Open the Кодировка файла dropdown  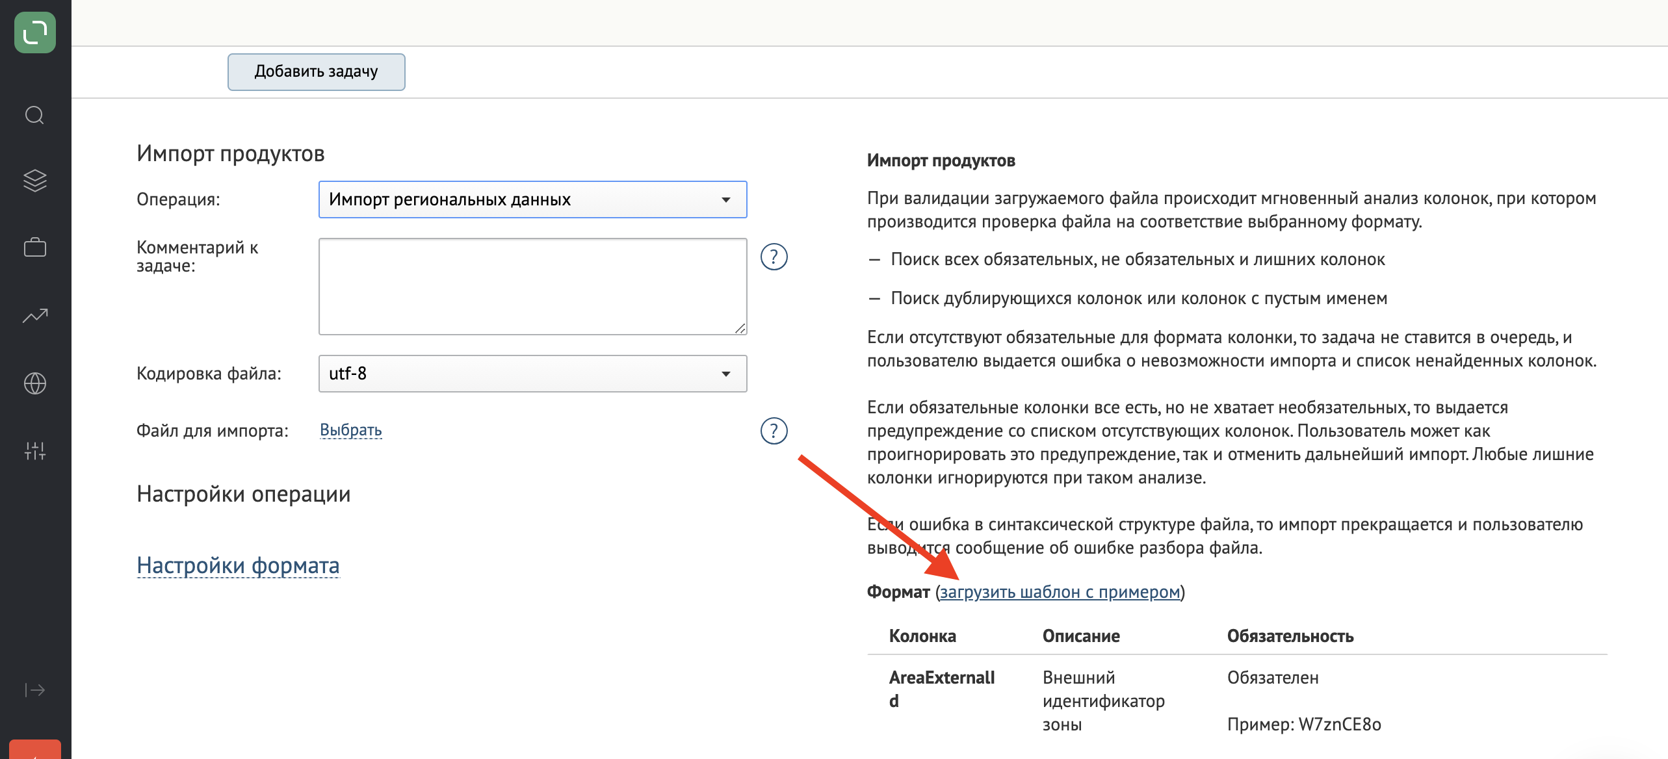(532, 374)
